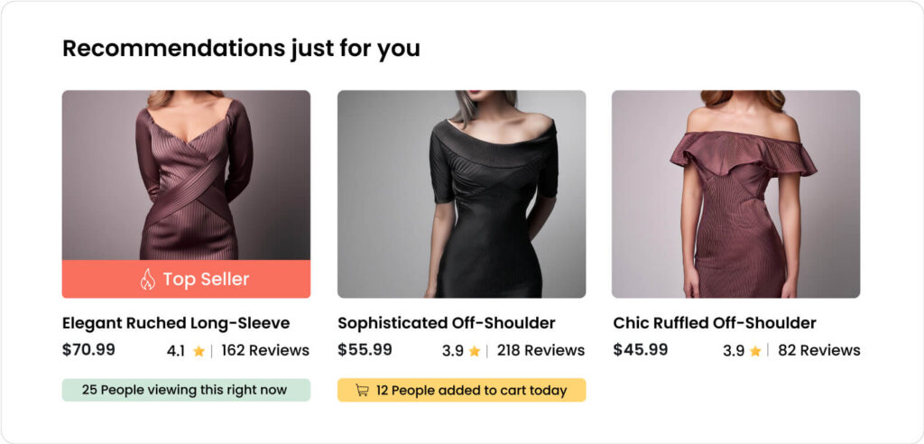Open the 162 Reviews link
The height and width of the screenshot is (444, 924).
(264, 350)
